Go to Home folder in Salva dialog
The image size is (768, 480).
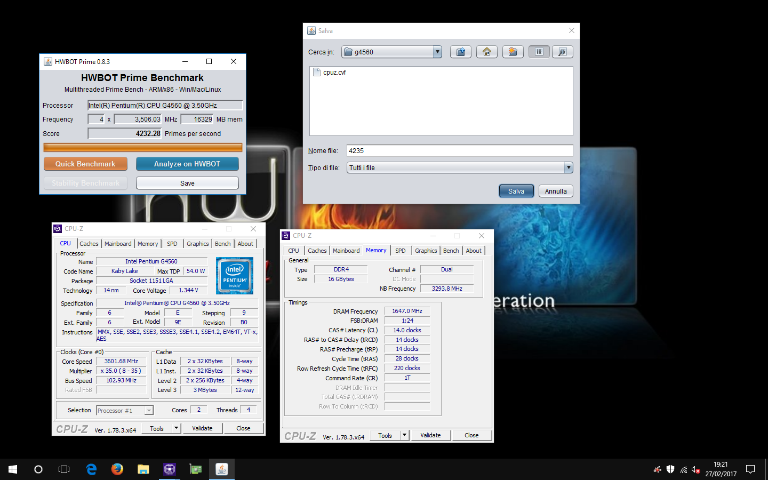(487, 52)
